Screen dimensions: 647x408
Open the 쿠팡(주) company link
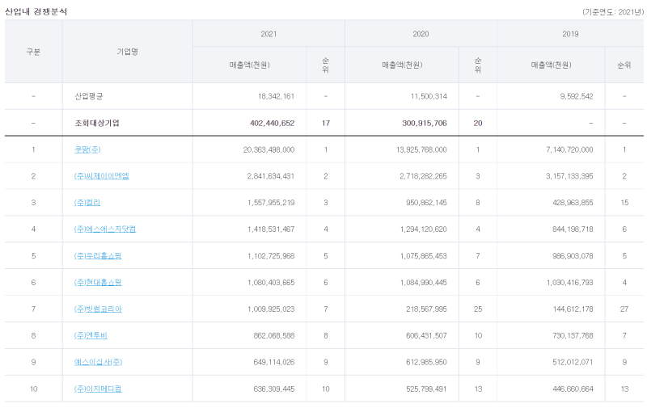[87, 149]
